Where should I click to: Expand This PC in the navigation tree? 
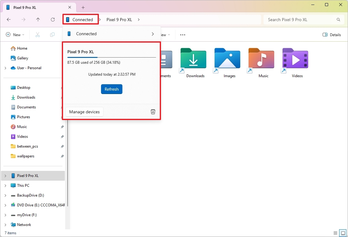(x=5, y=185)
